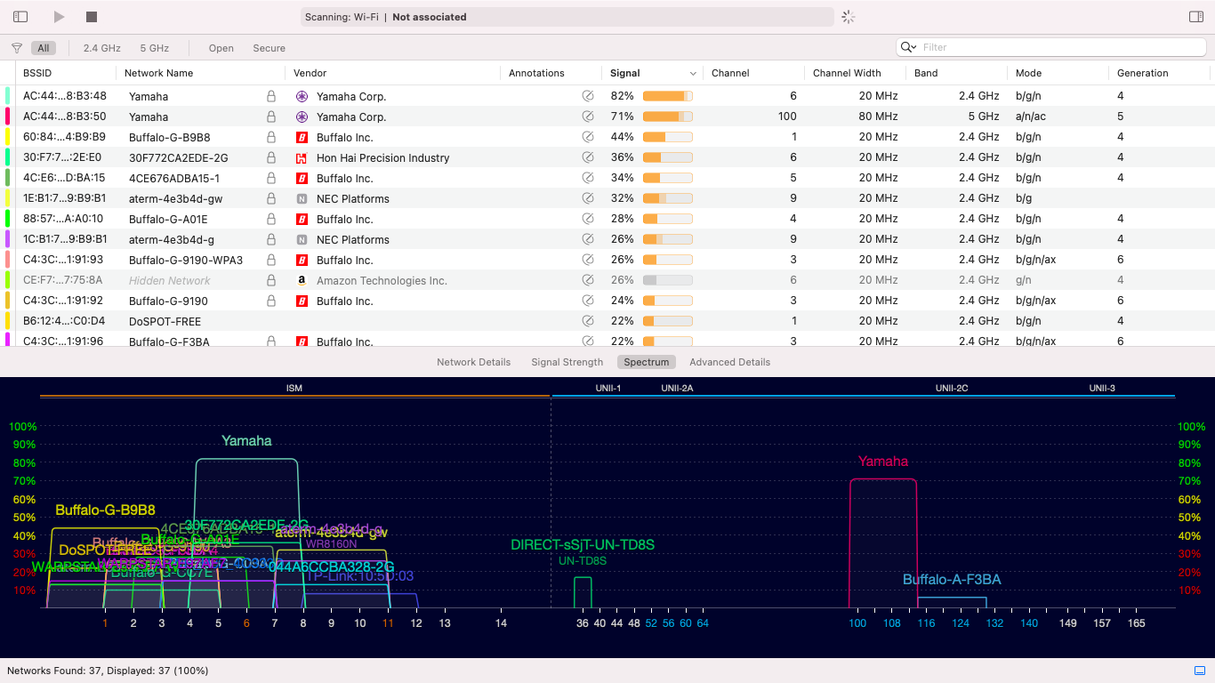
Task: Toggle the left sidebar panel icon
Action: click(x=20, y=17)
